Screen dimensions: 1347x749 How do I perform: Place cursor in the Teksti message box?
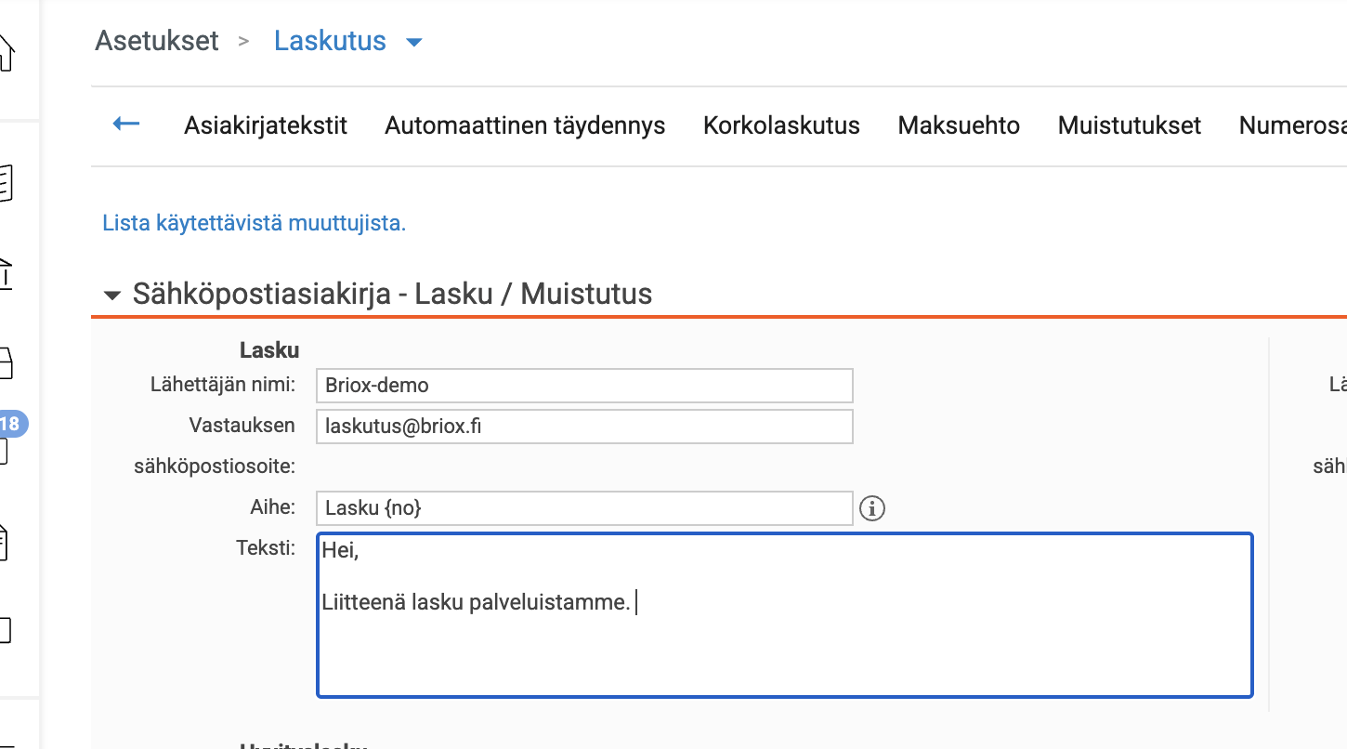coord(785,613)
